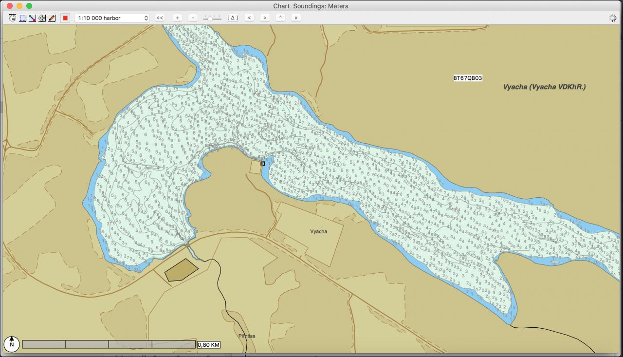Zoom in with the plus button
This screenshot has width=623, height=357.
(177, 18)
